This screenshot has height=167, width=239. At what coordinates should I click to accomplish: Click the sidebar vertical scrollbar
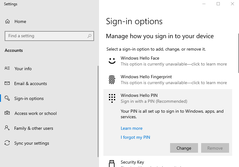click(98, 111)
